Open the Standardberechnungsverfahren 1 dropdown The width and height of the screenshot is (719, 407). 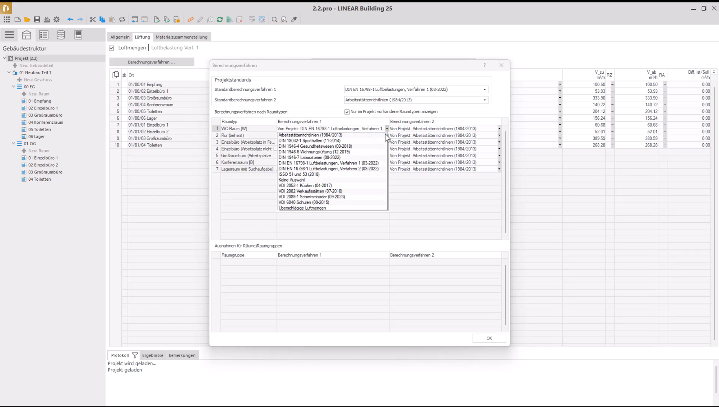click(x=484, y=90)
